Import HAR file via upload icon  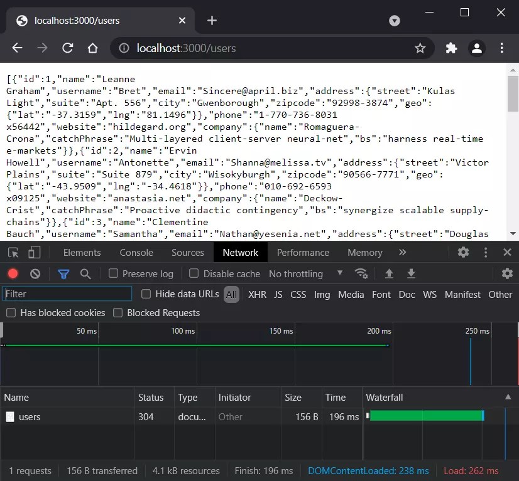click(389, 273)
